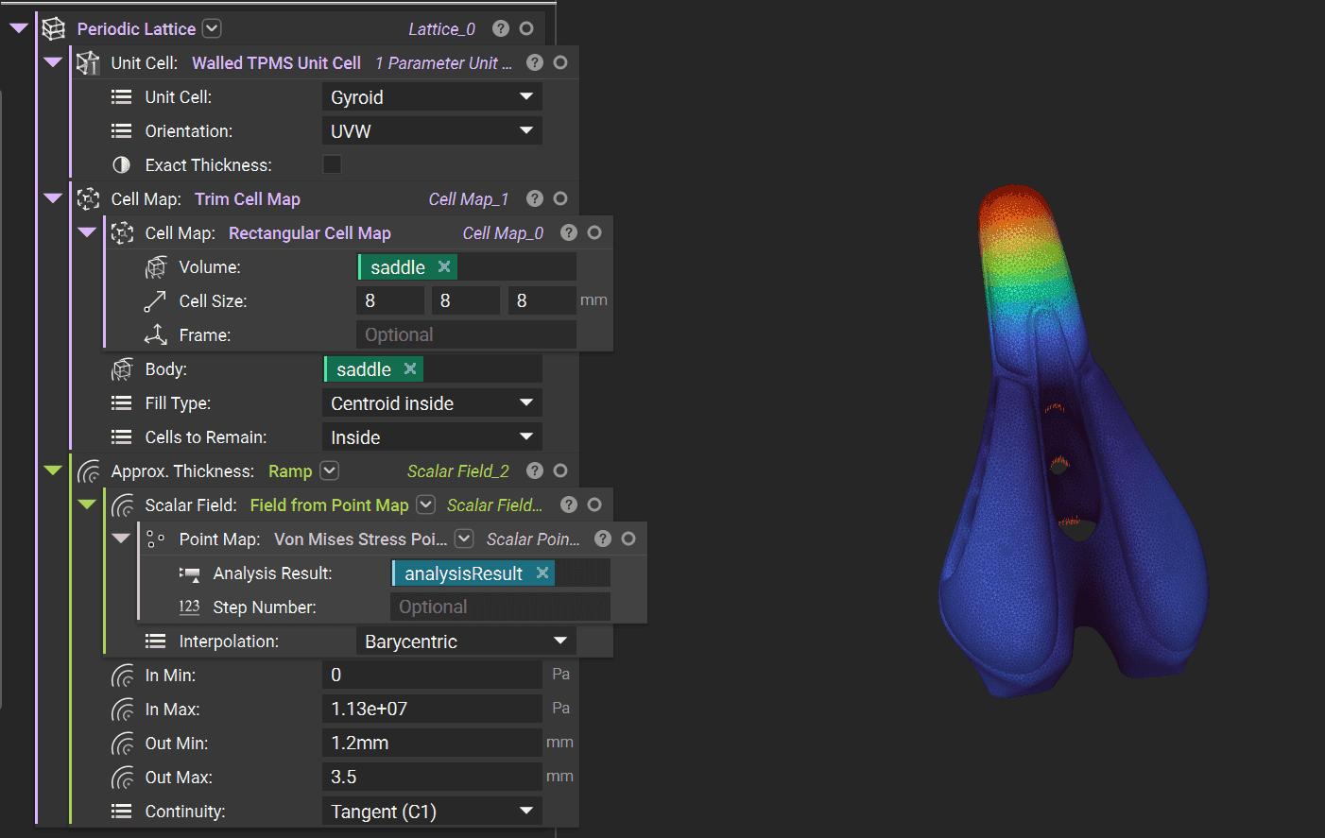The image size is (1325, 838).
Task: Click the Out Max value field
Action: coord(432,777)
